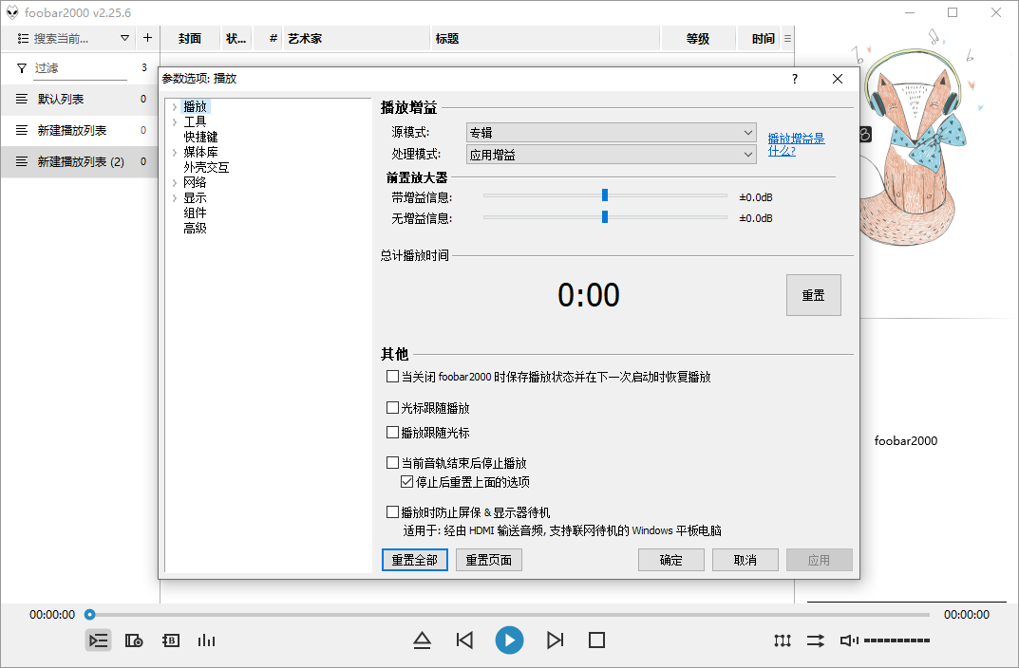Expand the 搜索当前 search scope dropdown
The image size is (1019, 668).
[x=124, y=37]
